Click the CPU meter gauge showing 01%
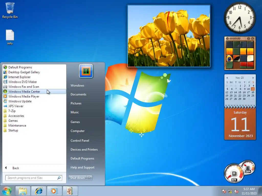Viewport: 262px width, 196px height. (x=234, y=174)
